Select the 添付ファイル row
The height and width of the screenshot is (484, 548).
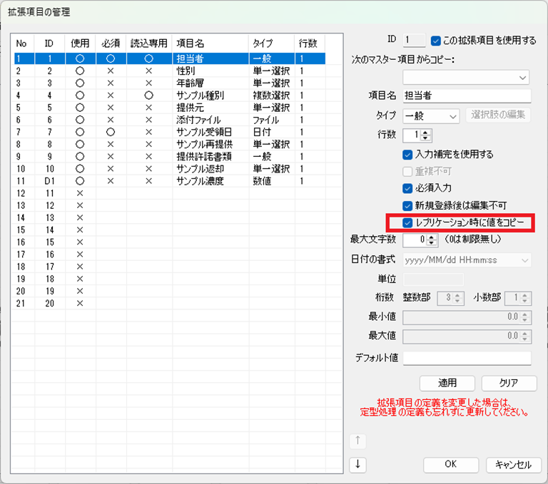point(198,120)
